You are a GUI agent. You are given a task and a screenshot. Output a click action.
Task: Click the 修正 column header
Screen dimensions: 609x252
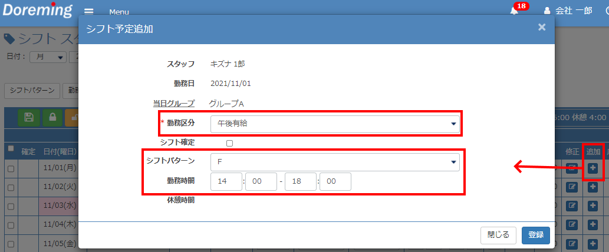(x=572, y=151)
